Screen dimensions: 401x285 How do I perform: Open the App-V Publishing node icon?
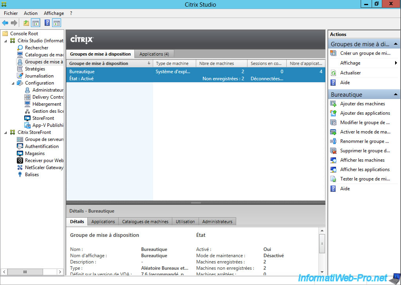click(x=27, y=125)
